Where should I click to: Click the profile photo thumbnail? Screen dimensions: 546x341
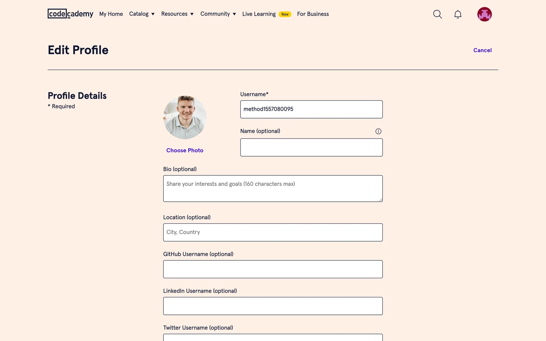185,117
